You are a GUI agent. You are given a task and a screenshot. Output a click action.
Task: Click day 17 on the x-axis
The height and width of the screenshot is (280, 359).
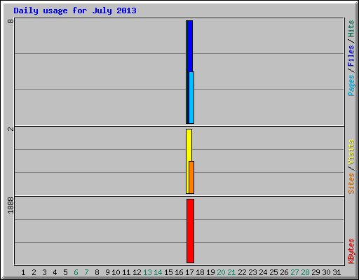pos(189,272)
